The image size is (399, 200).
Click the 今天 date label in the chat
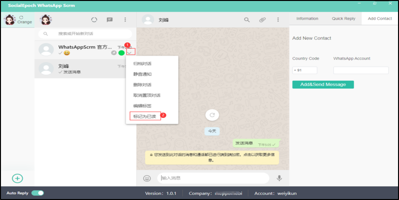[x=212, y=131]
